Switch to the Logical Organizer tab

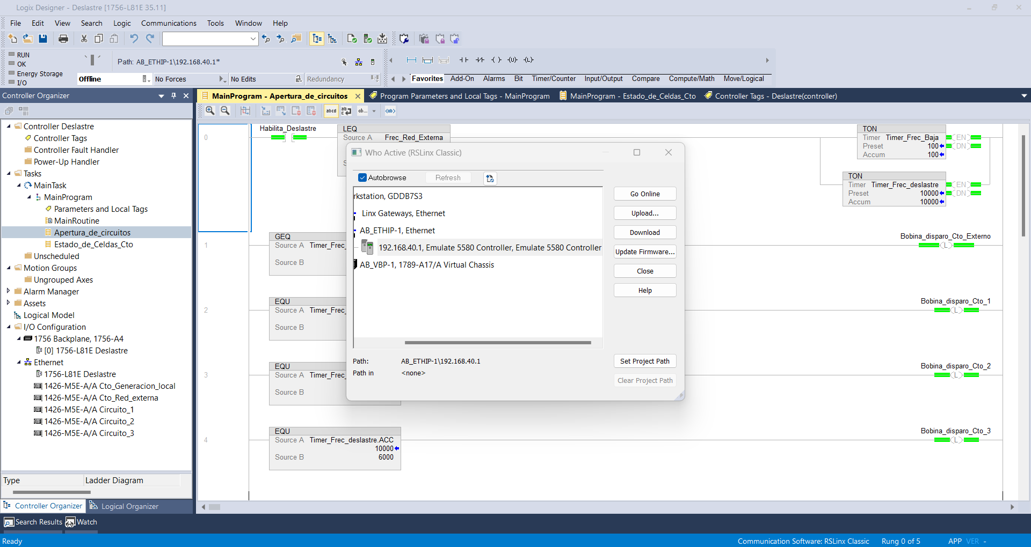[x=125, y=506]
